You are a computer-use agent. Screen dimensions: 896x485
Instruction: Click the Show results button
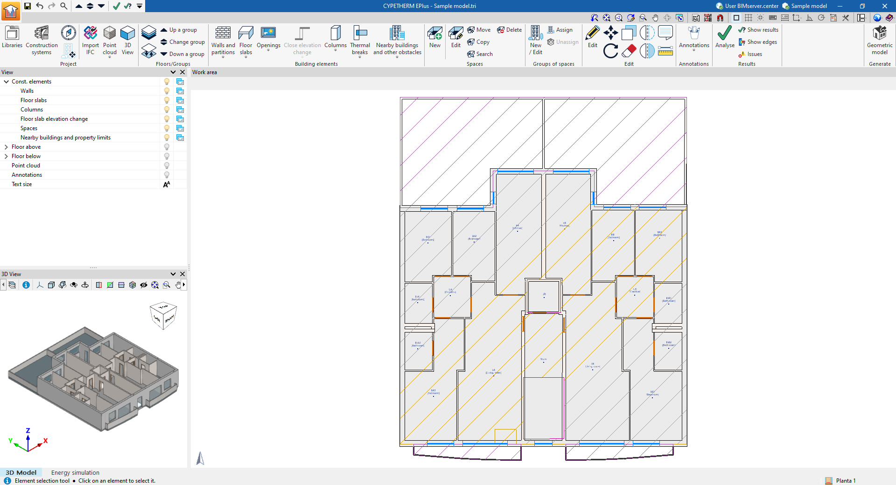758,30
